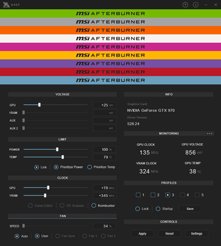Select the green Afterburner skin banner

pos(110,13)
